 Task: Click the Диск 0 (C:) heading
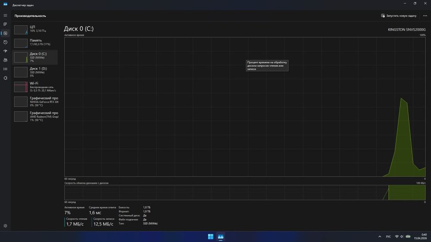pos(78,28)
